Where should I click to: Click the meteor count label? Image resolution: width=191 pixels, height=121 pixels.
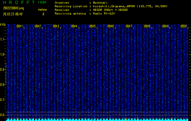point(42,10)
